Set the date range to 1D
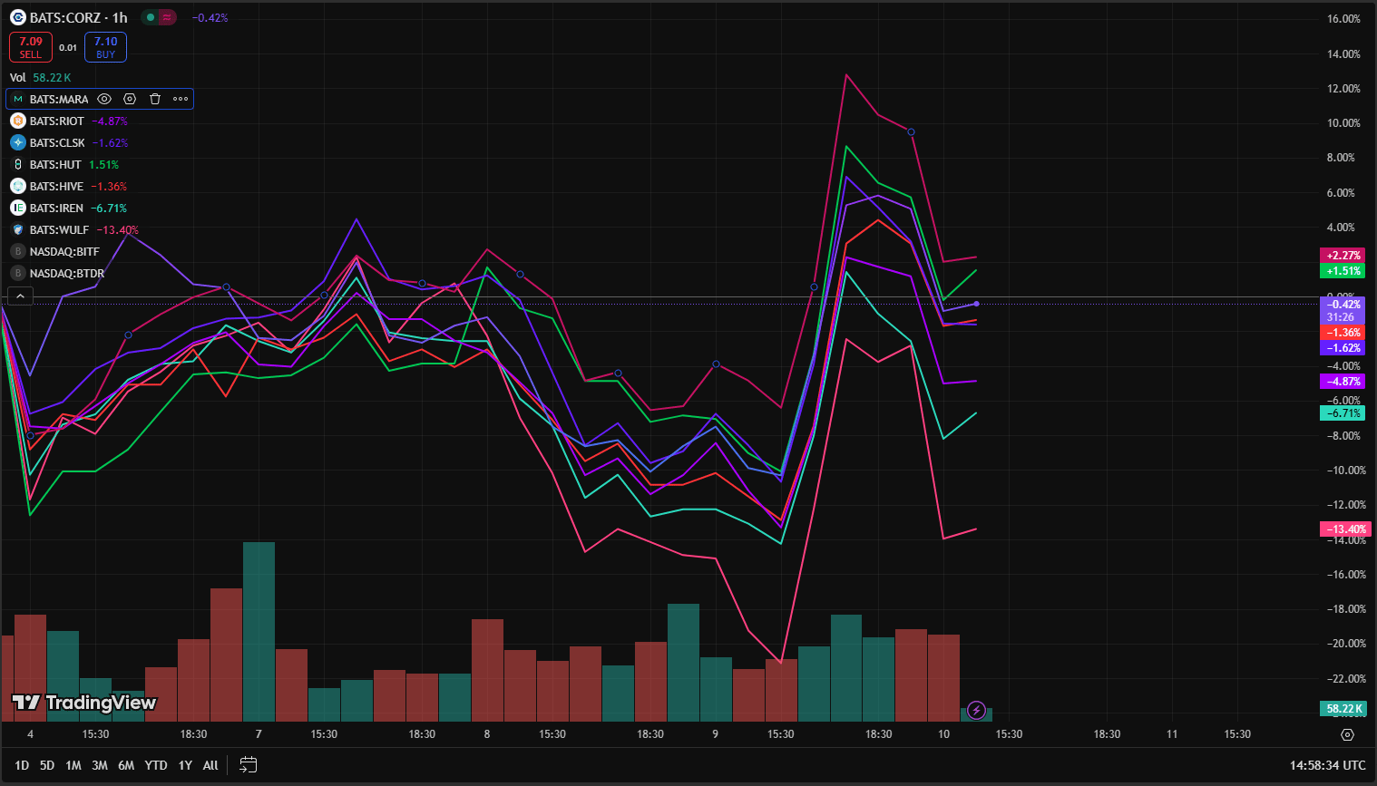Viewport: 1377px width, 786px height. point(22,765)
